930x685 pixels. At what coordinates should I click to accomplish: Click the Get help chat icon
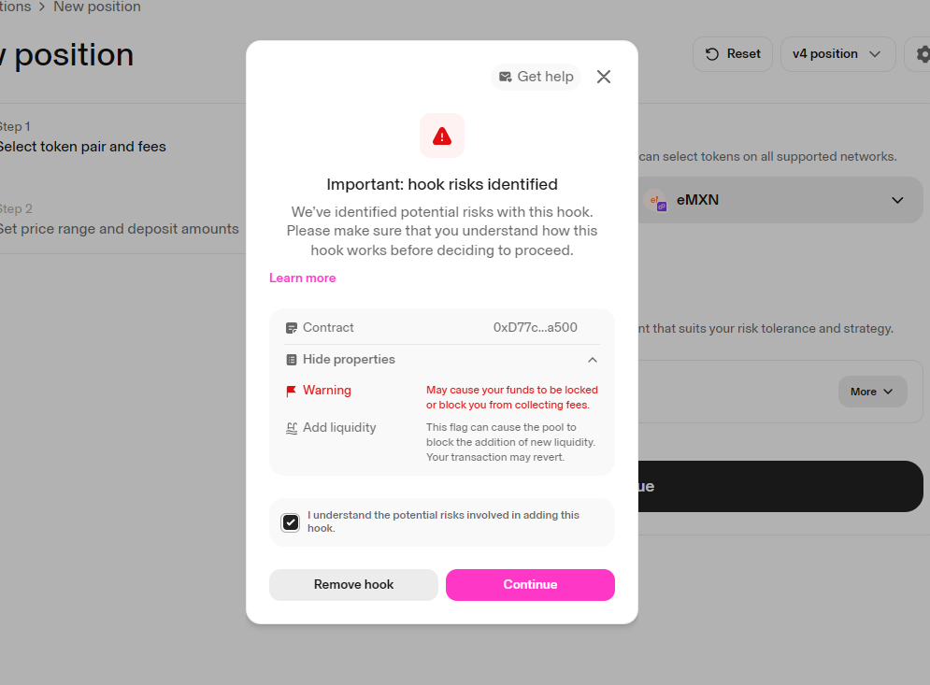pyautogui.click(x=506, y=77)
